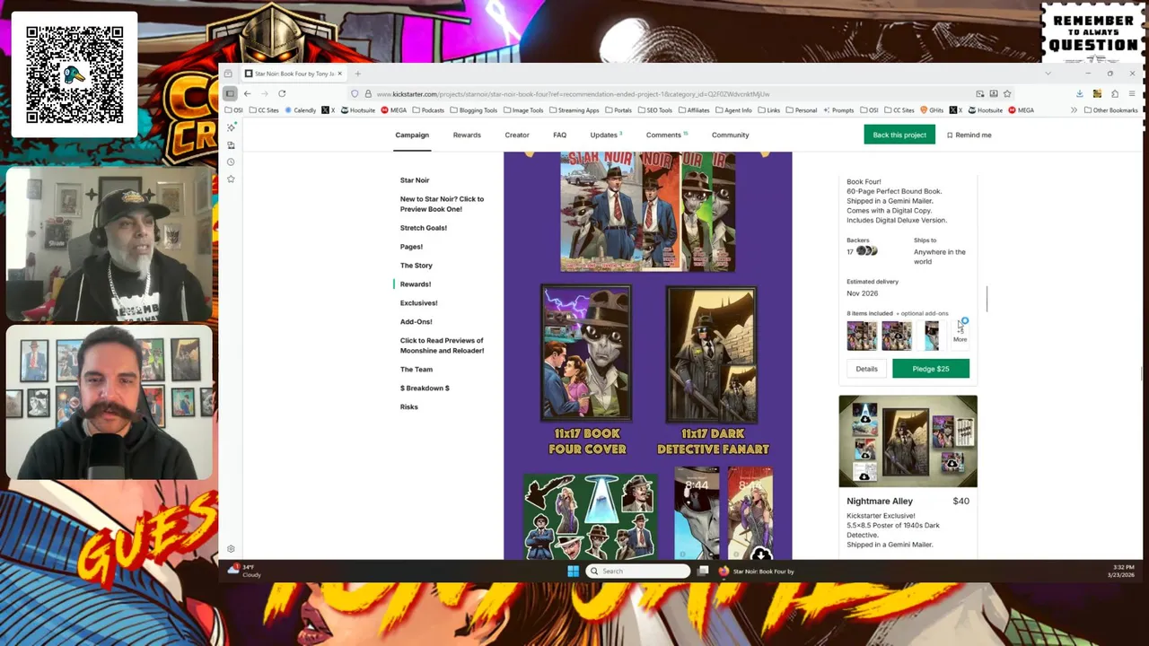Screen dimensions: 1149x646
Task: Jump to Exclusives! section
Action: coord(419,303)
